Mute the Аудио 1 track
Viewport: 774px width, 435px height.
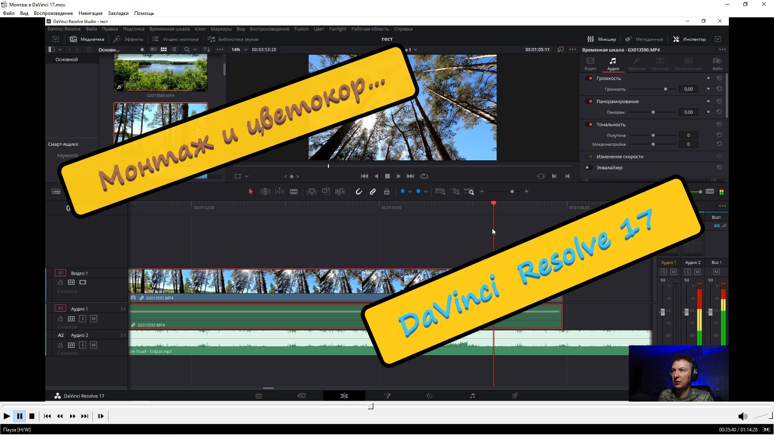pos(94,319)
